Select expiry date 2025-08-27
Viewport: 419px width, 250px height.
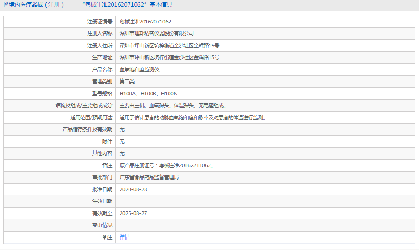(133, 213)
